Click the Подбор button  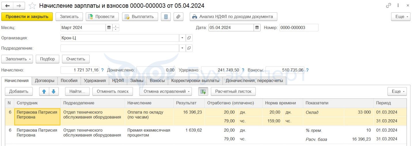[x=48, y=59]
